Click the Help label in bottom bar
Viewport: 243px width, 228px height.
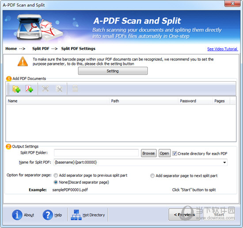tap(58, 215)
